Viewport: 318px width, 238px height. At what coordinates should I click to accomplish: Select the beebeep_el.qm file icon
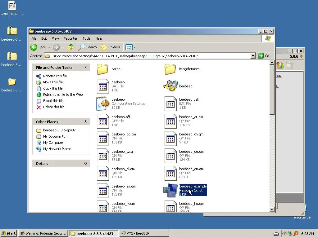point(102,174)
